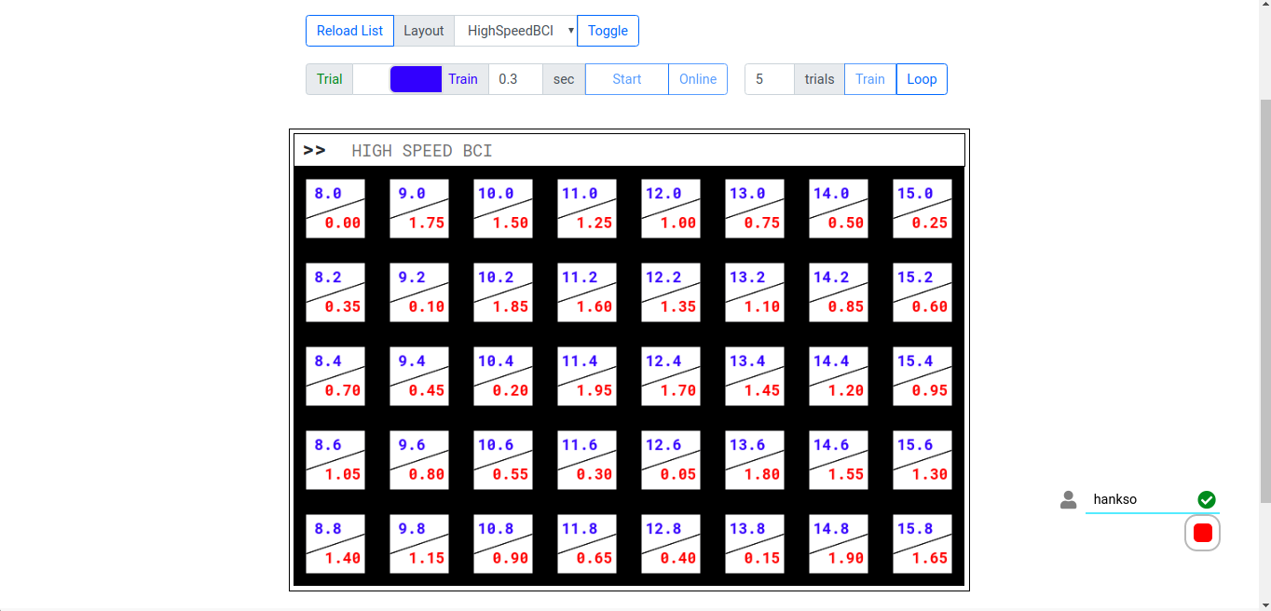Screen dimensions: 1271x611
Task: Click the hankso username field
Action: tap(1141, 500)
